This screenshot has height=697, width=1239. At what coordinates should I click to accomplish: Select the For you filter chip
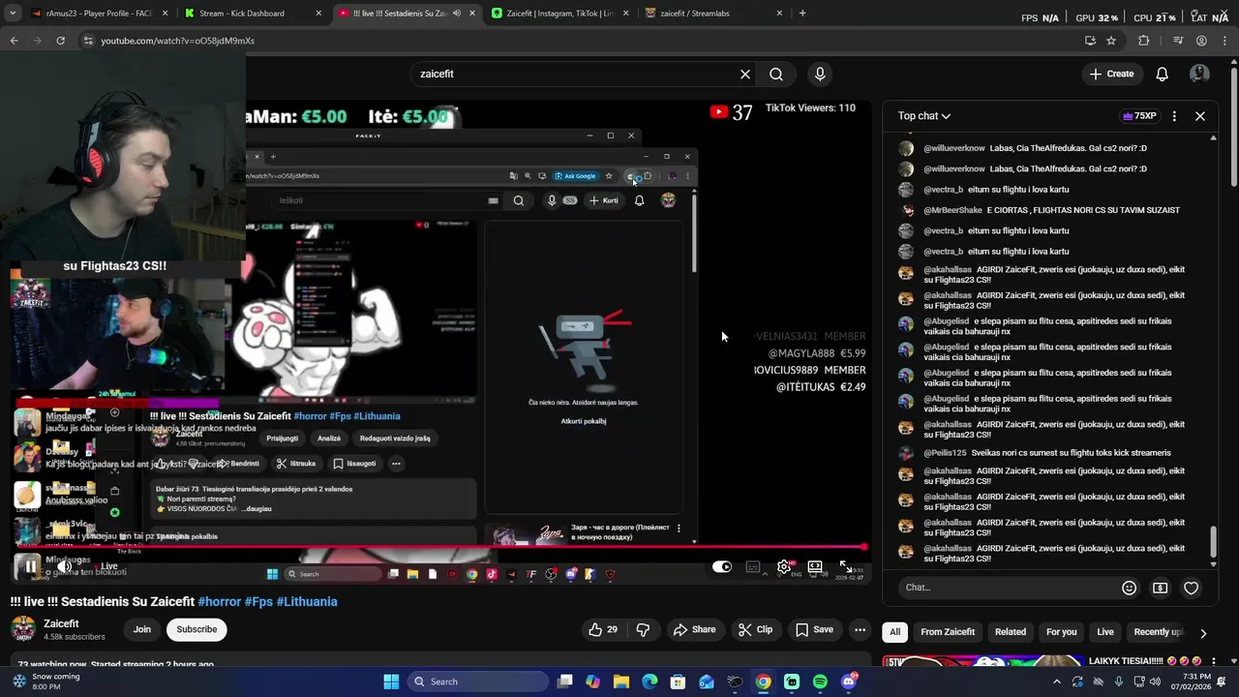[1062, 632]
